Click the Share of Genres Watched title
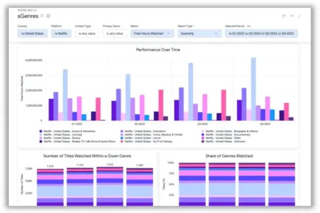Image resolution: width=320 pixels, height=213 pixels. 229,156
